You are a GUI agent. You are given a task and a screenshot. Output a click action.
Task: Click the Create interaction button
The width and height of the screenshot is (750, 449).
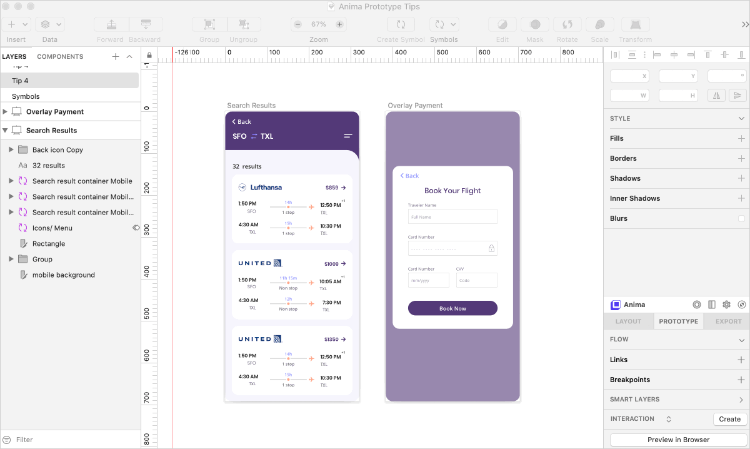(x=729, y=419)
